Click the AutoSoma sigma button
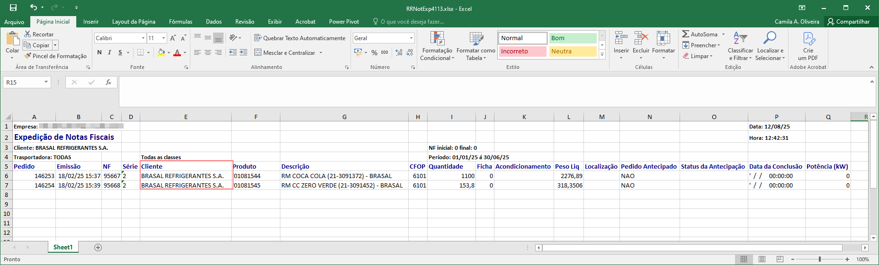This screenshot has width=879, height=265. 700,34
